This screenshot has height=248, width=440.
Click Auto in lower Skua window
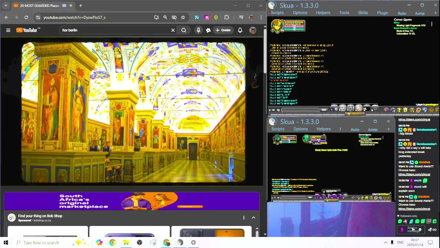[x=355, y=130]
